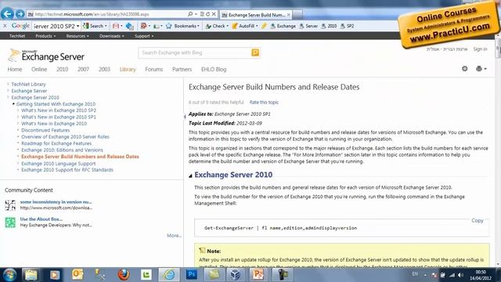Image resolution: width=501 pixels, height=282 pixels.
Task: Click the address bar search magnifier icon
Action: pyautogui.click(x=190, y=14)
